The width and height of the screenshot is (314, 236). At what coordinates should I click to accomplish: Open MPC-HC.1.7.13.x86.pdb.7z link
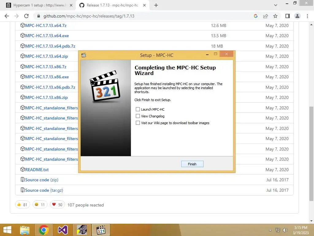click(50, 87)
